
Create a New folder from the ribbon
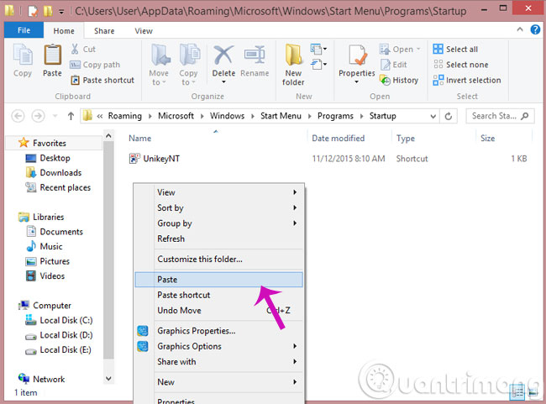pos(293,65)
